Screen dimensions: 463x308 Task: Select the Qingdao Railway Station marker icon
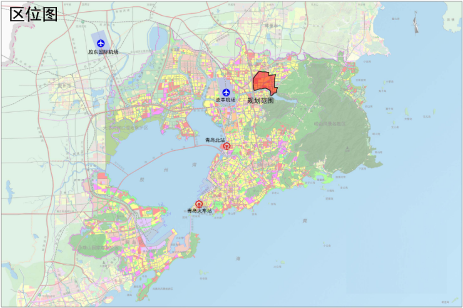click(x=199, y=205)
